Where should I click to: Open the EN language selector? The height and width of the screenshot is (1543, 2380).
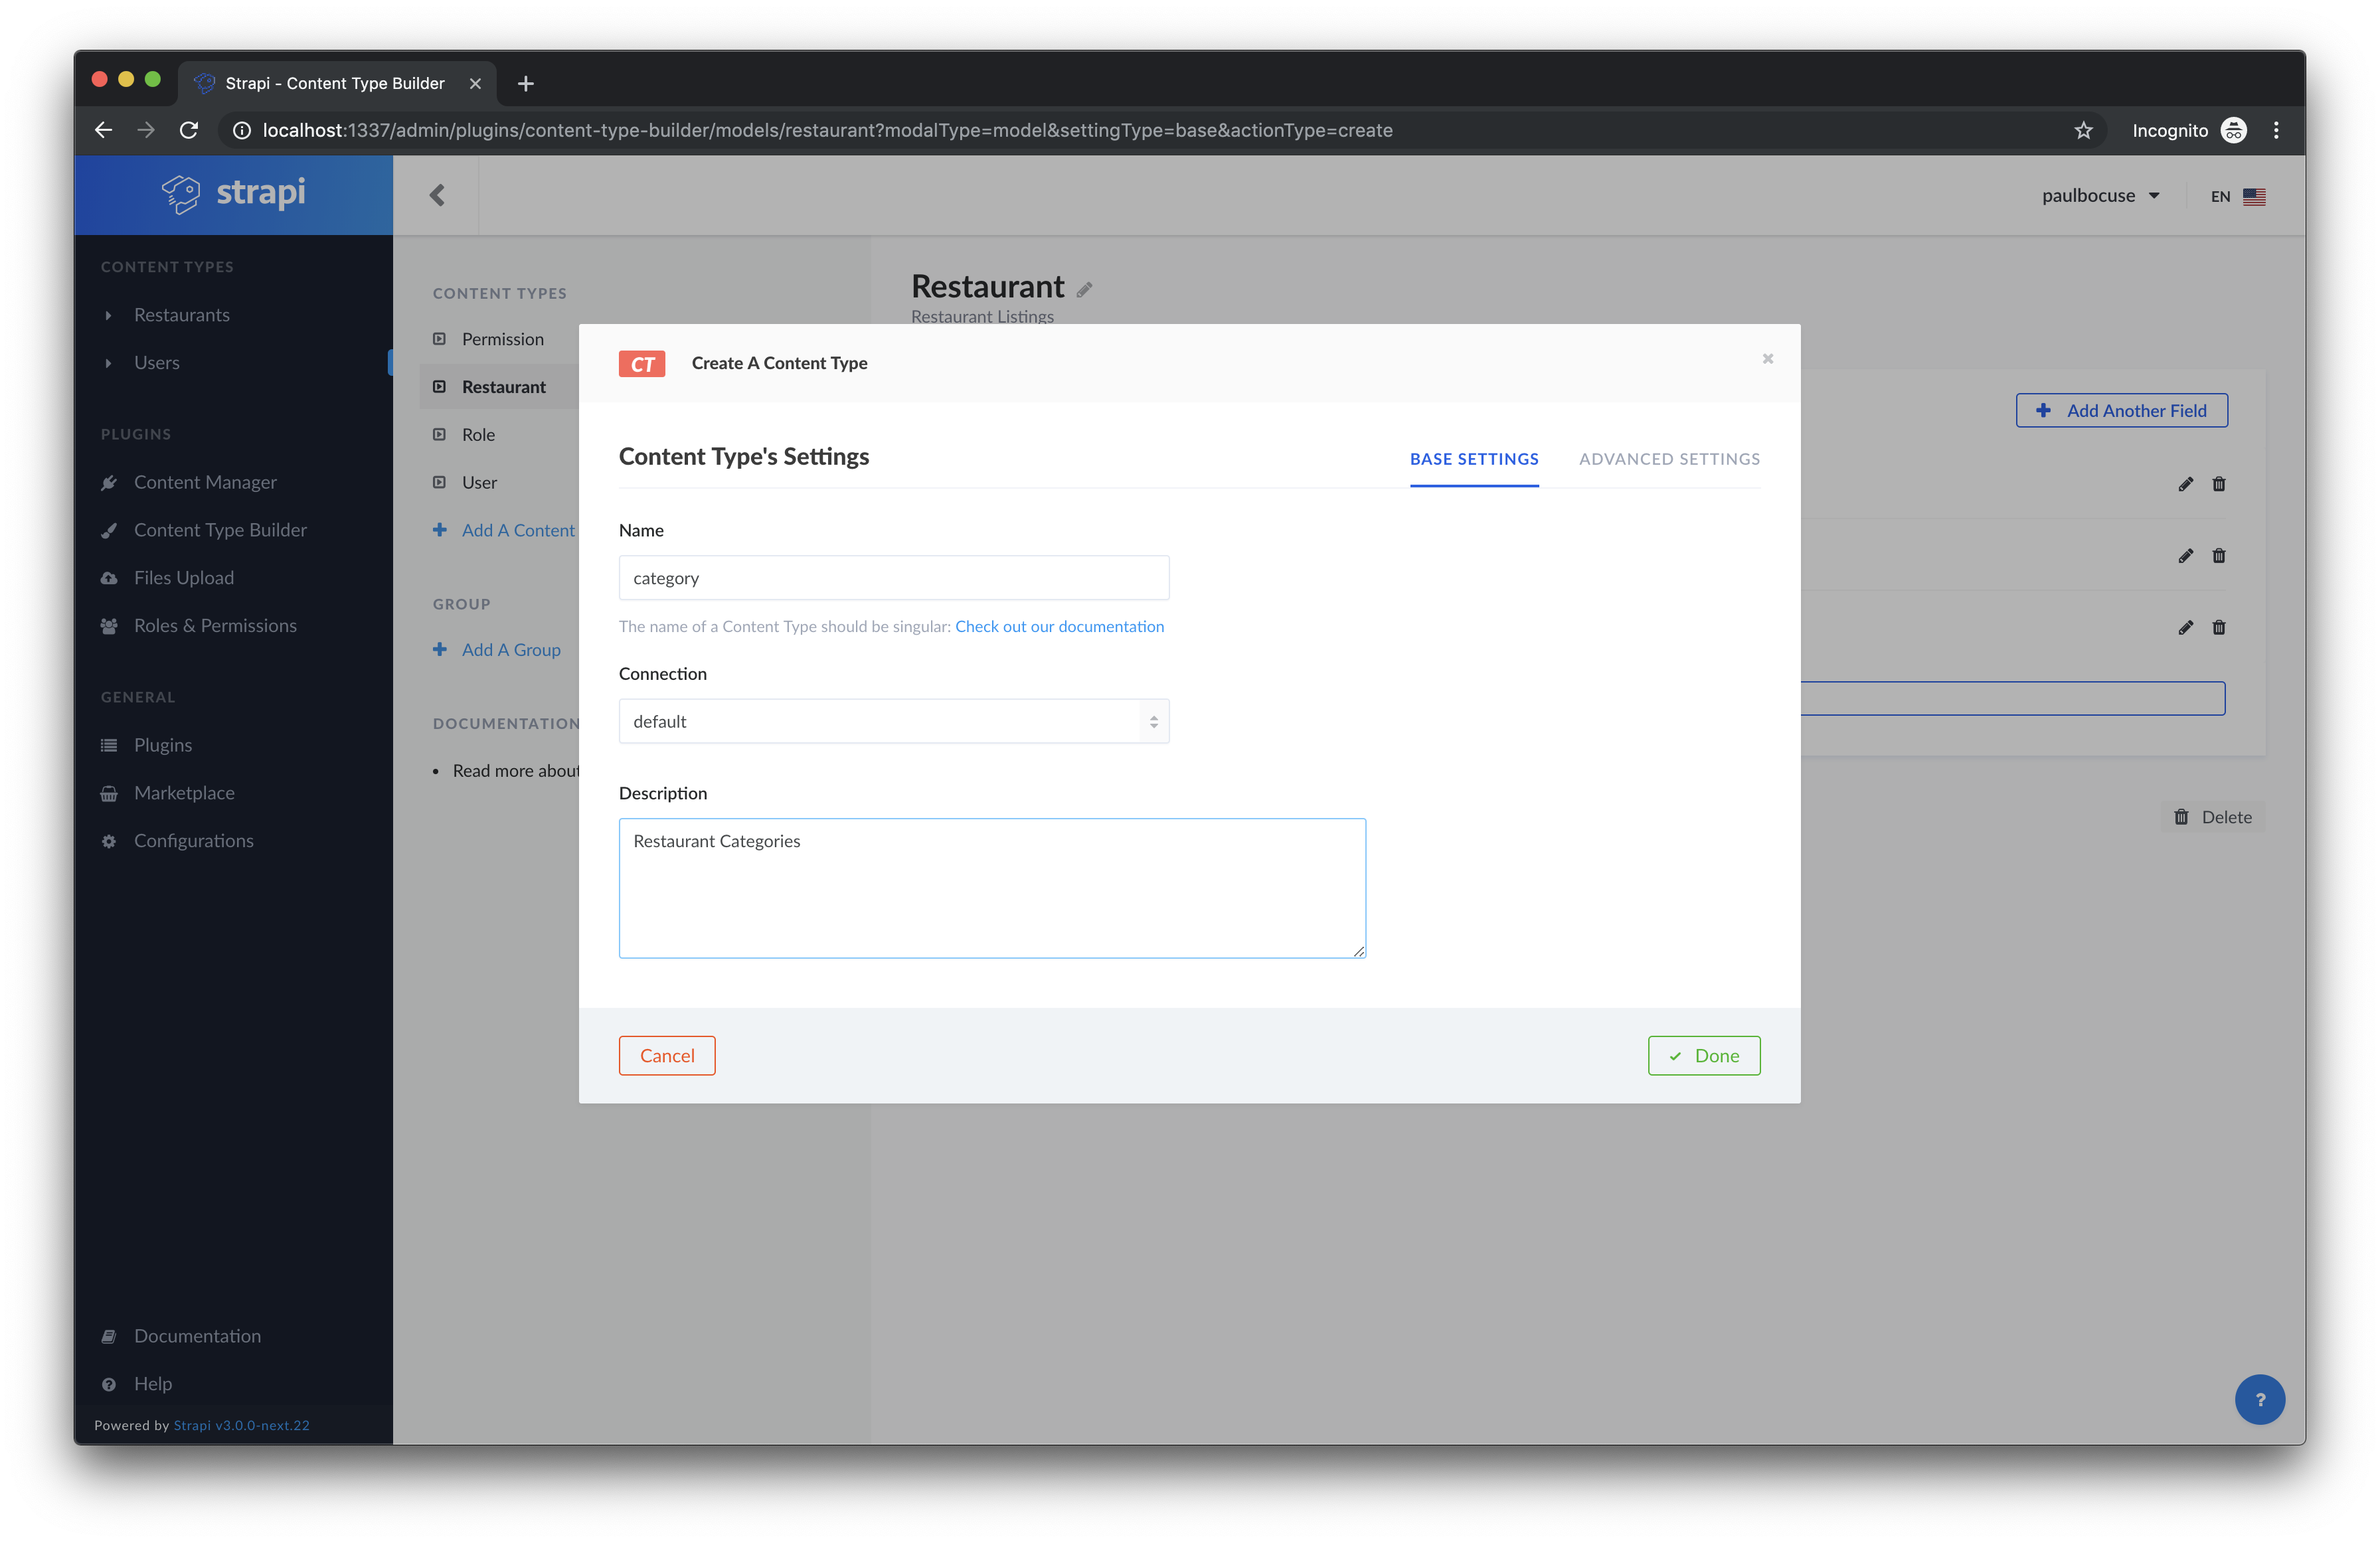point(2236,196)
